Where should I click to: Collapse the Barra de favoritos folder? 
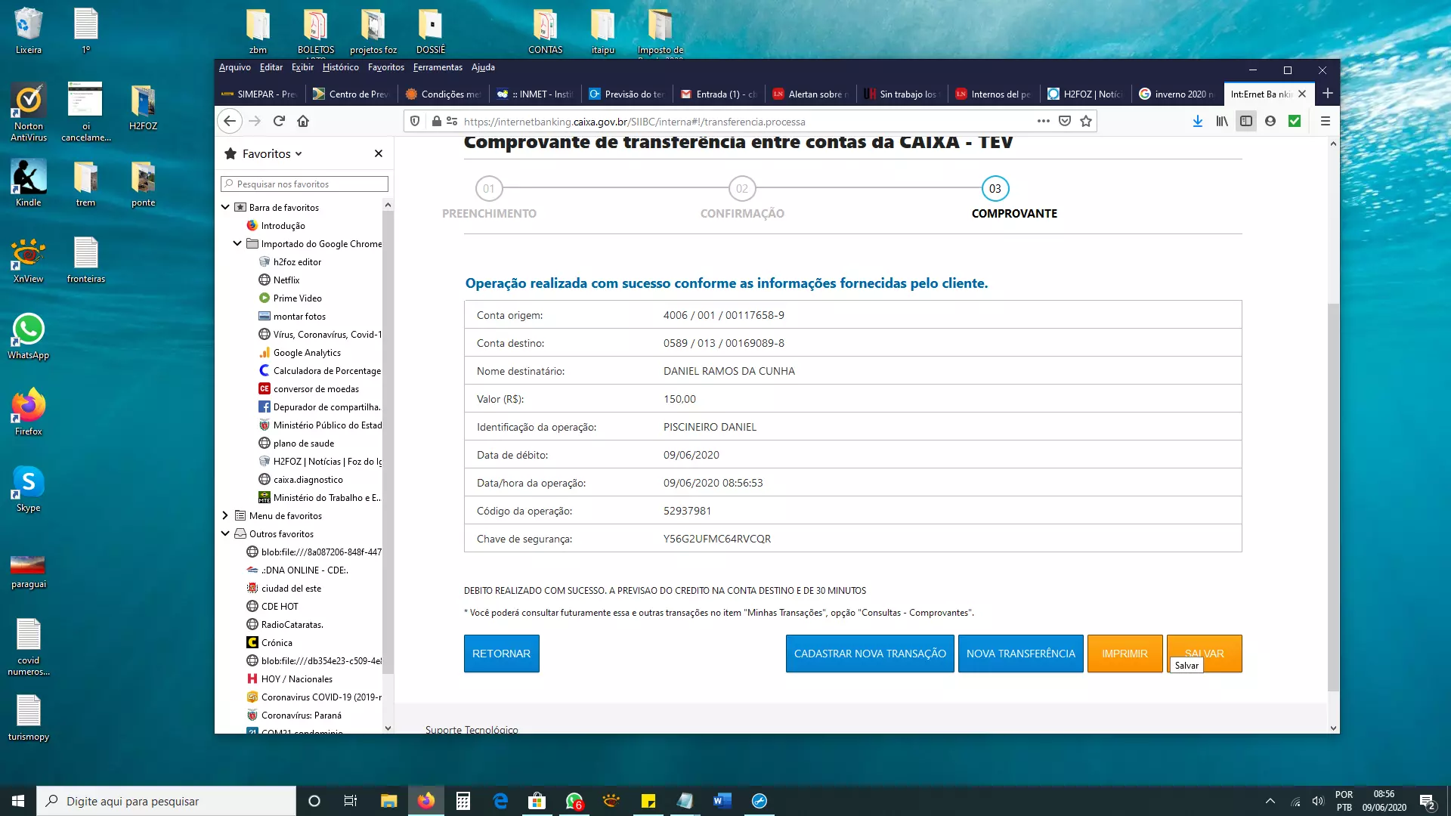[225, 207]
